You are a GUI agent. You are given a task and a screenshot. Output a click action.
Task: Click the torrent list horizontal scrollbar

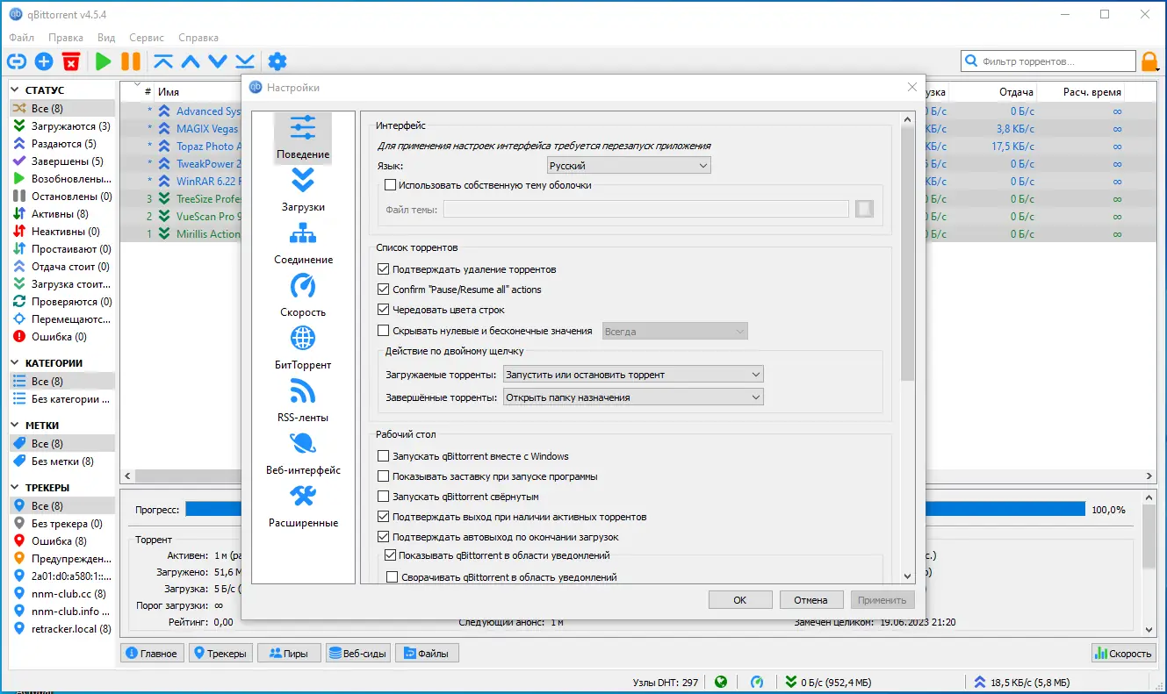[x=638, y=476]
